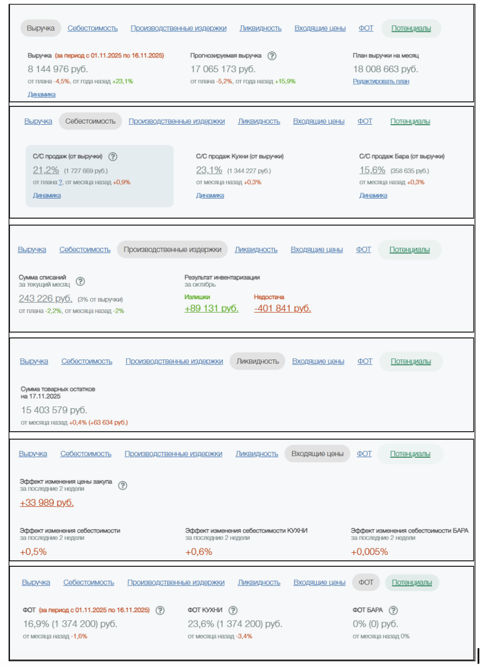Viewport: 480px width, 665px height.
Task: Click help icon next to С/С продаж (от выручки)
Action: (113, 157)
